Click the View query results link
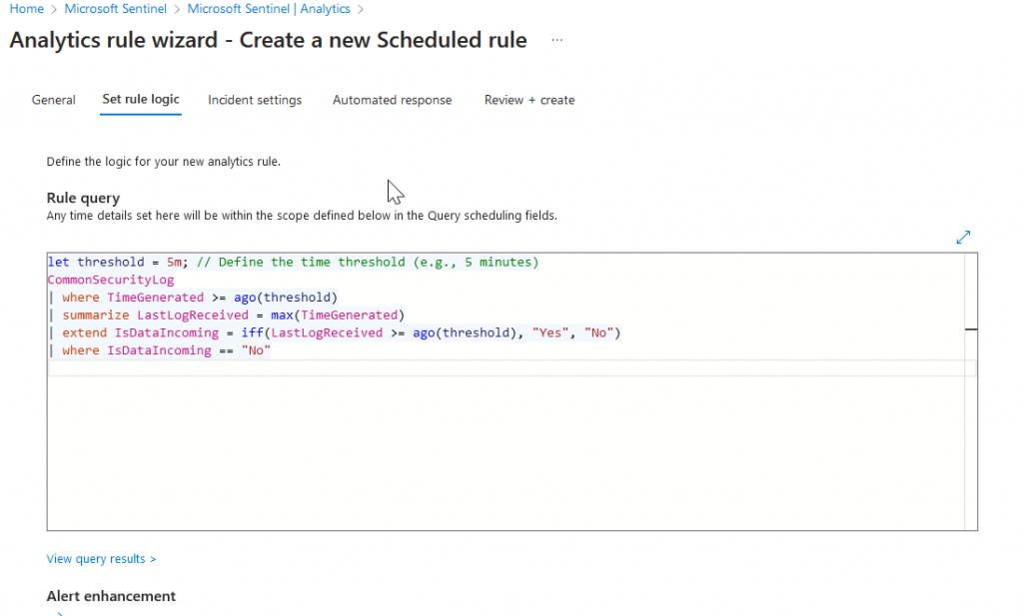1023x616 pixels. [x=101, y=559]
